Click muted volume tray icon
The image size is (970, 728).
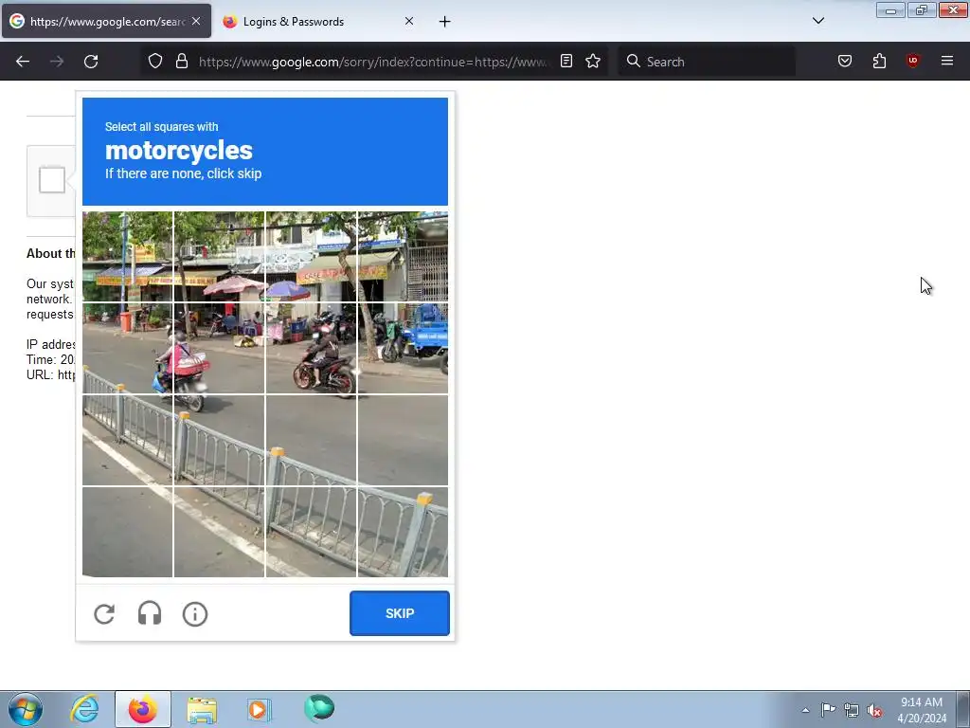(874, 711)
